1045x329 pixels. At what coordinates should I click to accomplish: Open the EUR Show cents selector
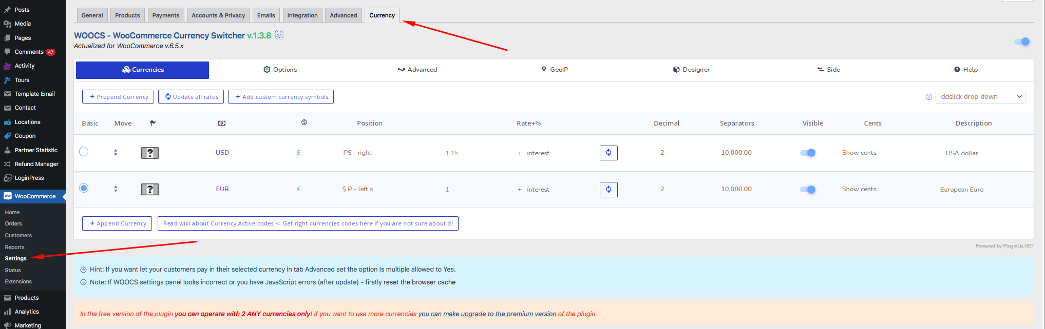859,189
